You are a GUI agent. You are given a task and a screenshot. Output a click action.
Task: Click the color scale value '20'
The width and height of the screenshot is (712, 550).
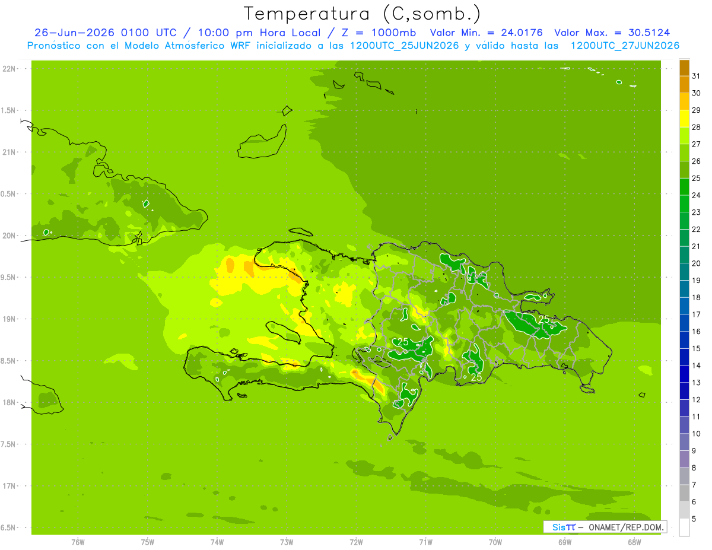point(696,263)
